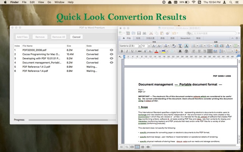
Task: Click the Spotlight magnifier in menu bar
Action: click(231, 2)
